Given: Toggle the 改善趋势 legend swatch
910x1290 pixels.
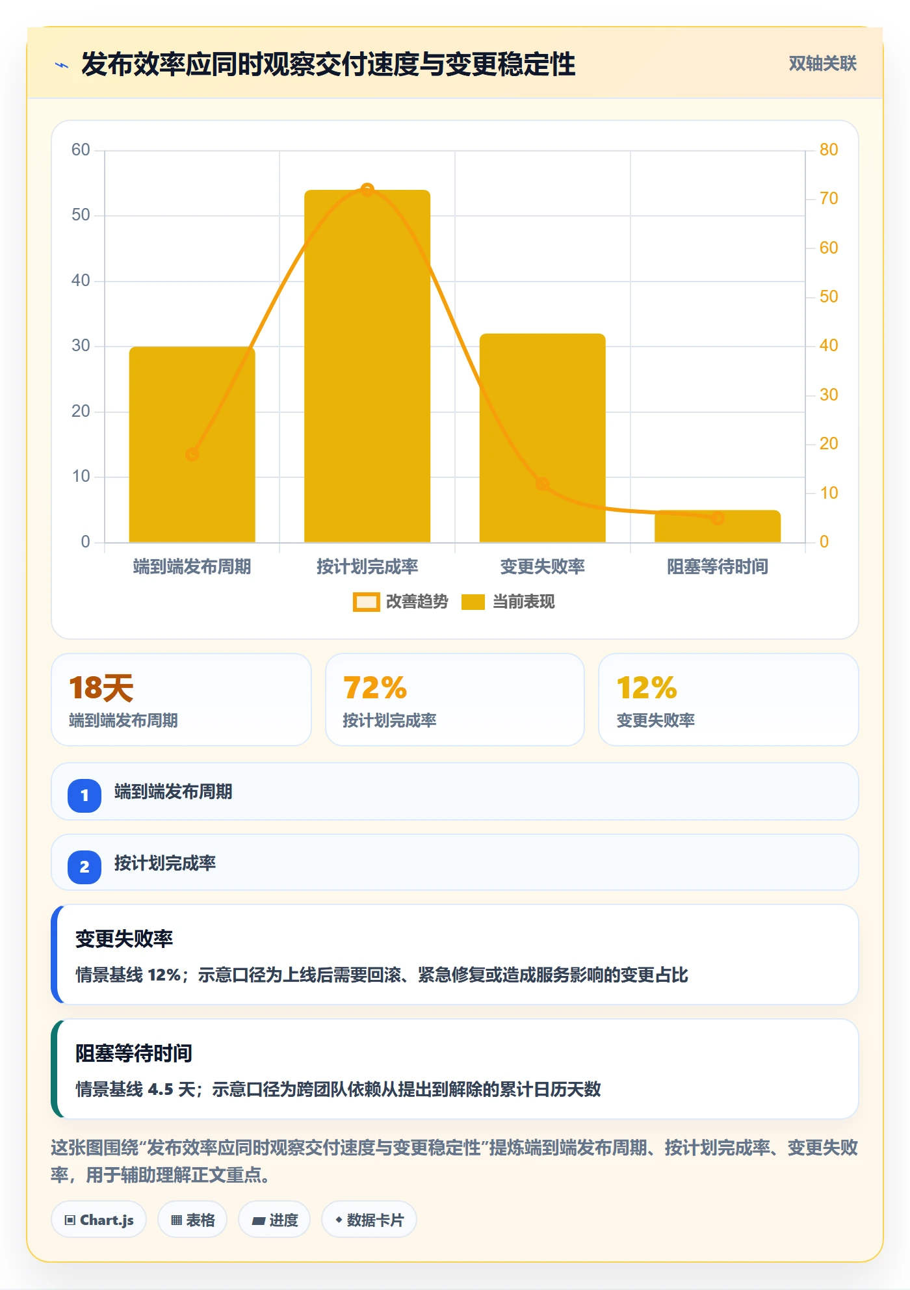Looking at the screenshot, I should point(367,602).
